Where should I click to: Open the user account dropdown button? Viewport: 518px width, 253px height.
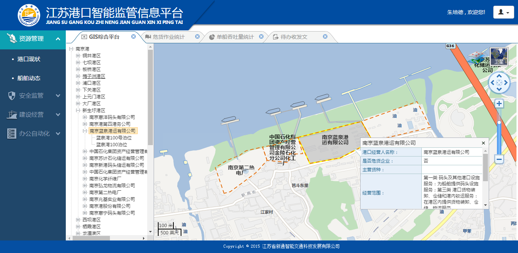click(x=504, y=12)
